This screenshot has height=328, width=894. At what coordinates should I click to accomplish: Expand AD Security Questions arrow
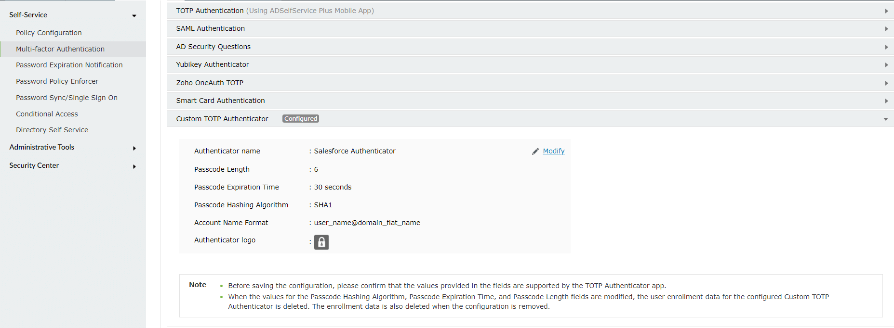(886, 47)
